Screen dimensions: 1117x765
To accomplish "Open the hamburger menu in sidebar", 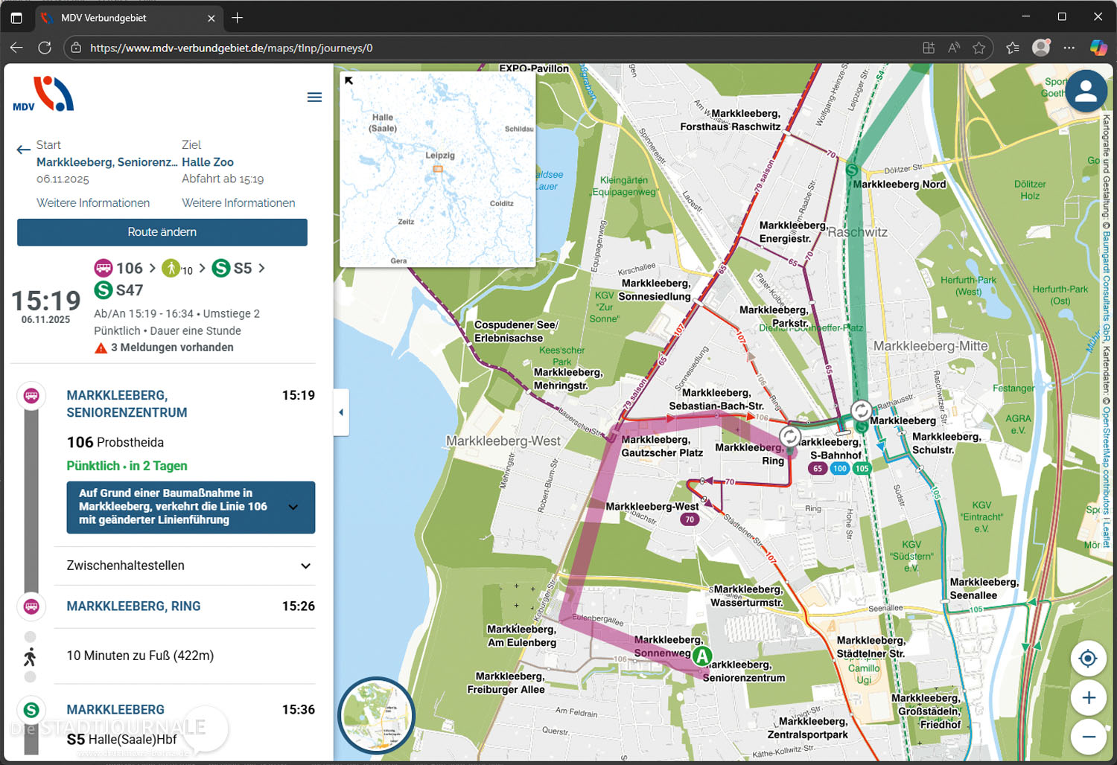I will (x=314, y=97).
